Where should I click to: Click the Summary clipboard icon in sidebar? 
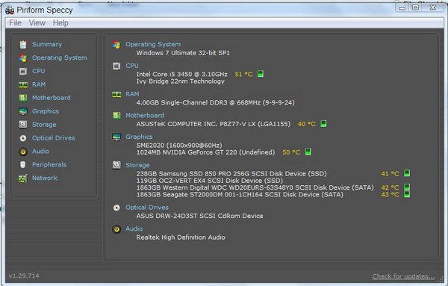click(23, 45)
